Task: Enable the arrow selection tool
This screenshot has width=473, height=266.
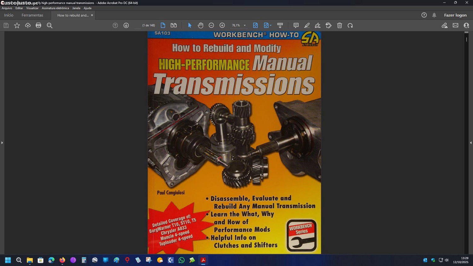Action: coord(190,26)
